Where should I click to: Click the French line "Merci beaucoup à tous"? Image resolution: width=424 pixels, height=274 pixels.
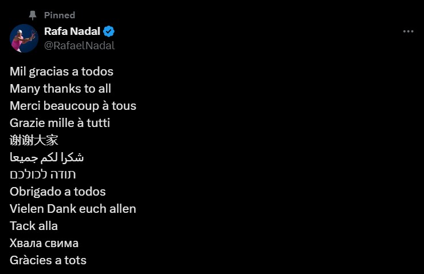[73, 106]
